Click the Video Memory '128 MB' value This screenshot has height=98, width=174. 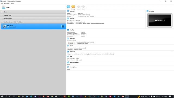tap(83, 32)
